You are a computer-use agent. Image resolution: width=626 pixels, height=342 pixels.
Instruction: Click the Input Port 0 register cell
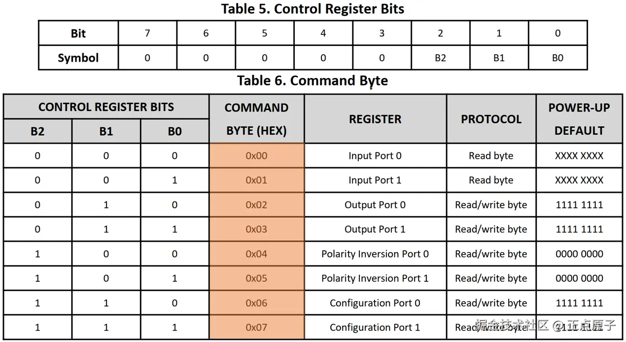[375, 156]
